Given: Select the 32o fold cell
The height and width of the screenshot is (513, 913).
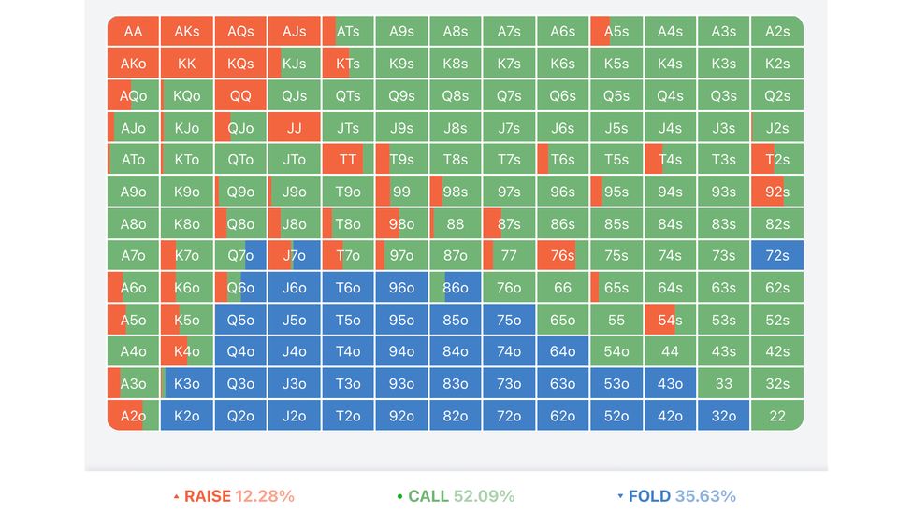Looking at the screenshot, I should click(x=723, y=416).
